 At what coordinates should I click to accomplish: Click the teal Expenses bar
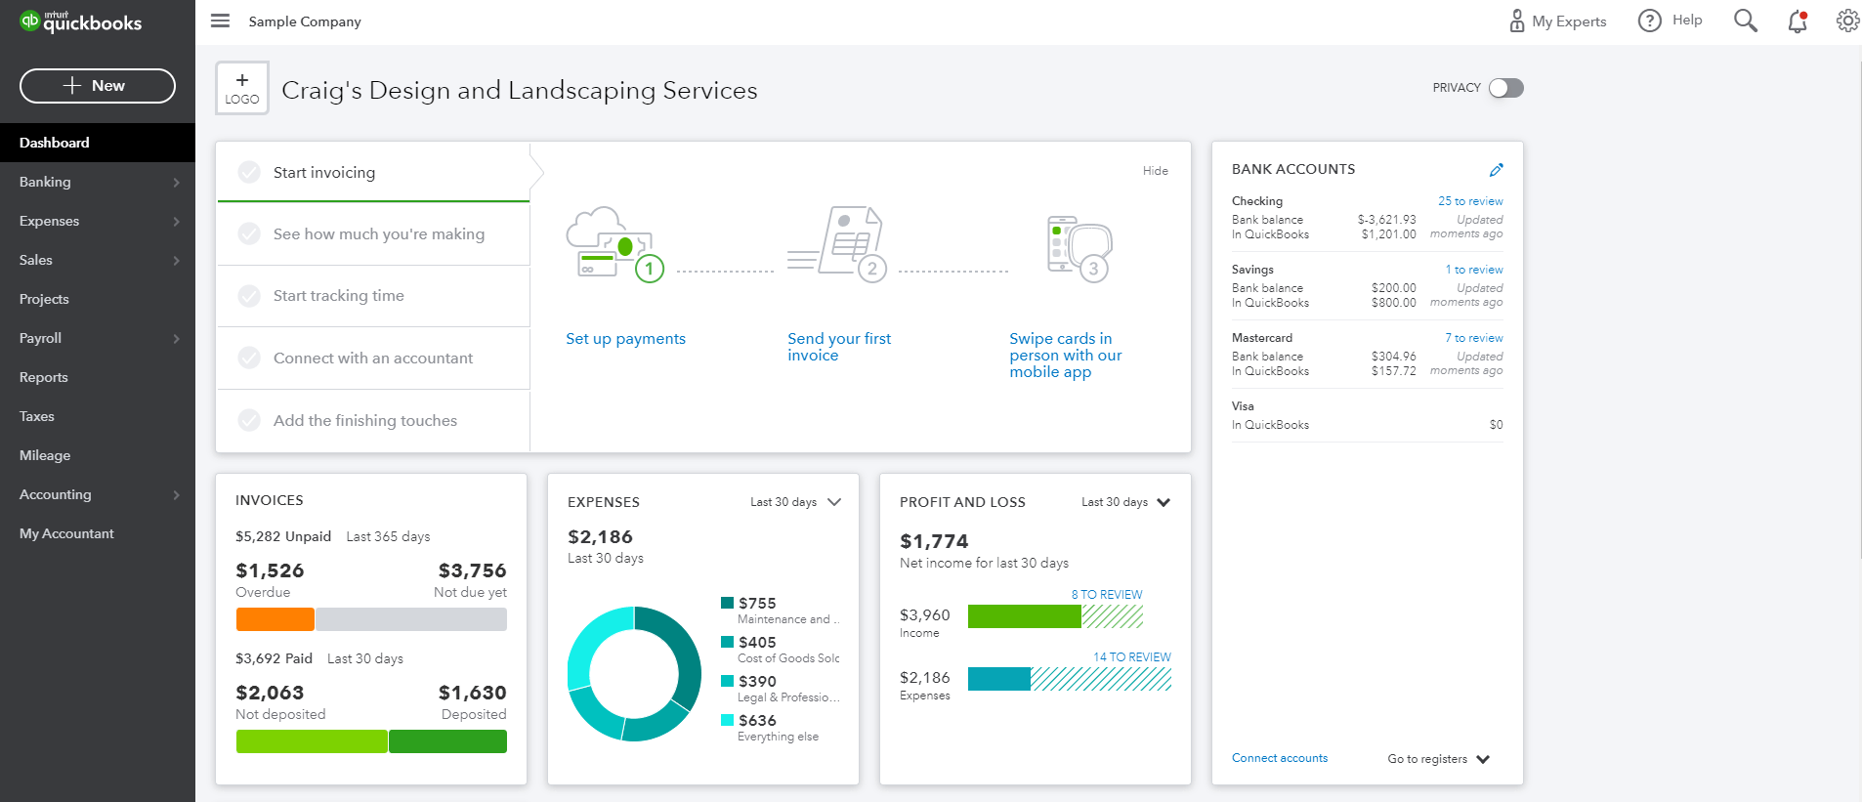(999, 679)
